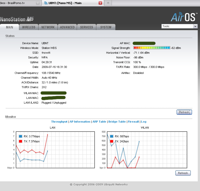Open the MAIN tab
This screenshot has height=191, width=200.
10,27
